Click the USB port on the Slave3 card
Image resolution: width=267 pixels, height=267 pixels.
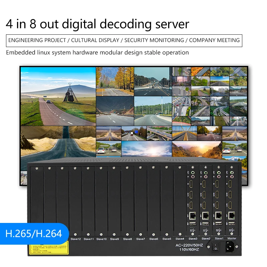pos(193,223)
